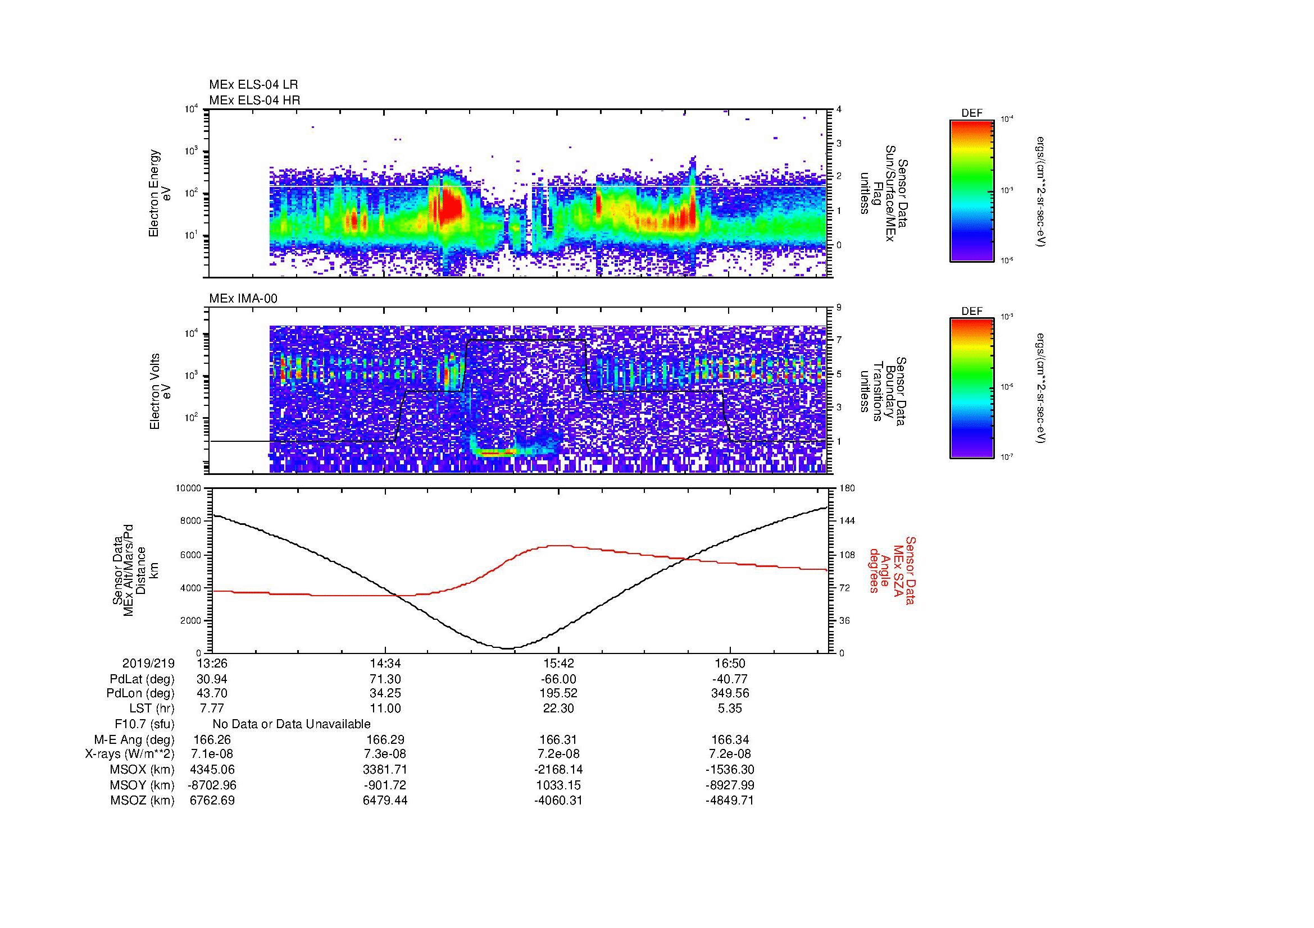This screenshot has height=928, width=1314.
Task: Click the time tick '14:34'
Action: coord(385,664)
